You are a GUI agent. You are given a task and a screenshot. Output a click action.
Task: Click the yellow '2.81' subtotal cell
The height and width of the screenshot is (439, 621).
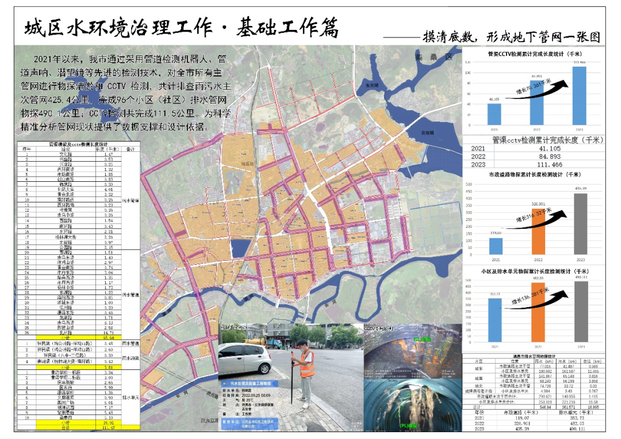[x=108, y=367]
